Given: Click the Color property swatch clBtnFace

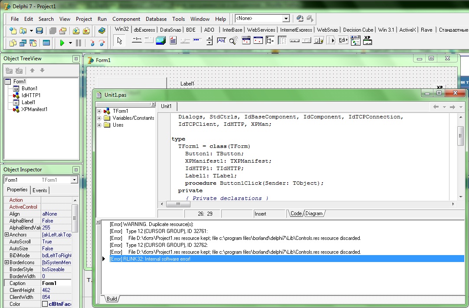Looking at the screenshot, I should 45,304.
